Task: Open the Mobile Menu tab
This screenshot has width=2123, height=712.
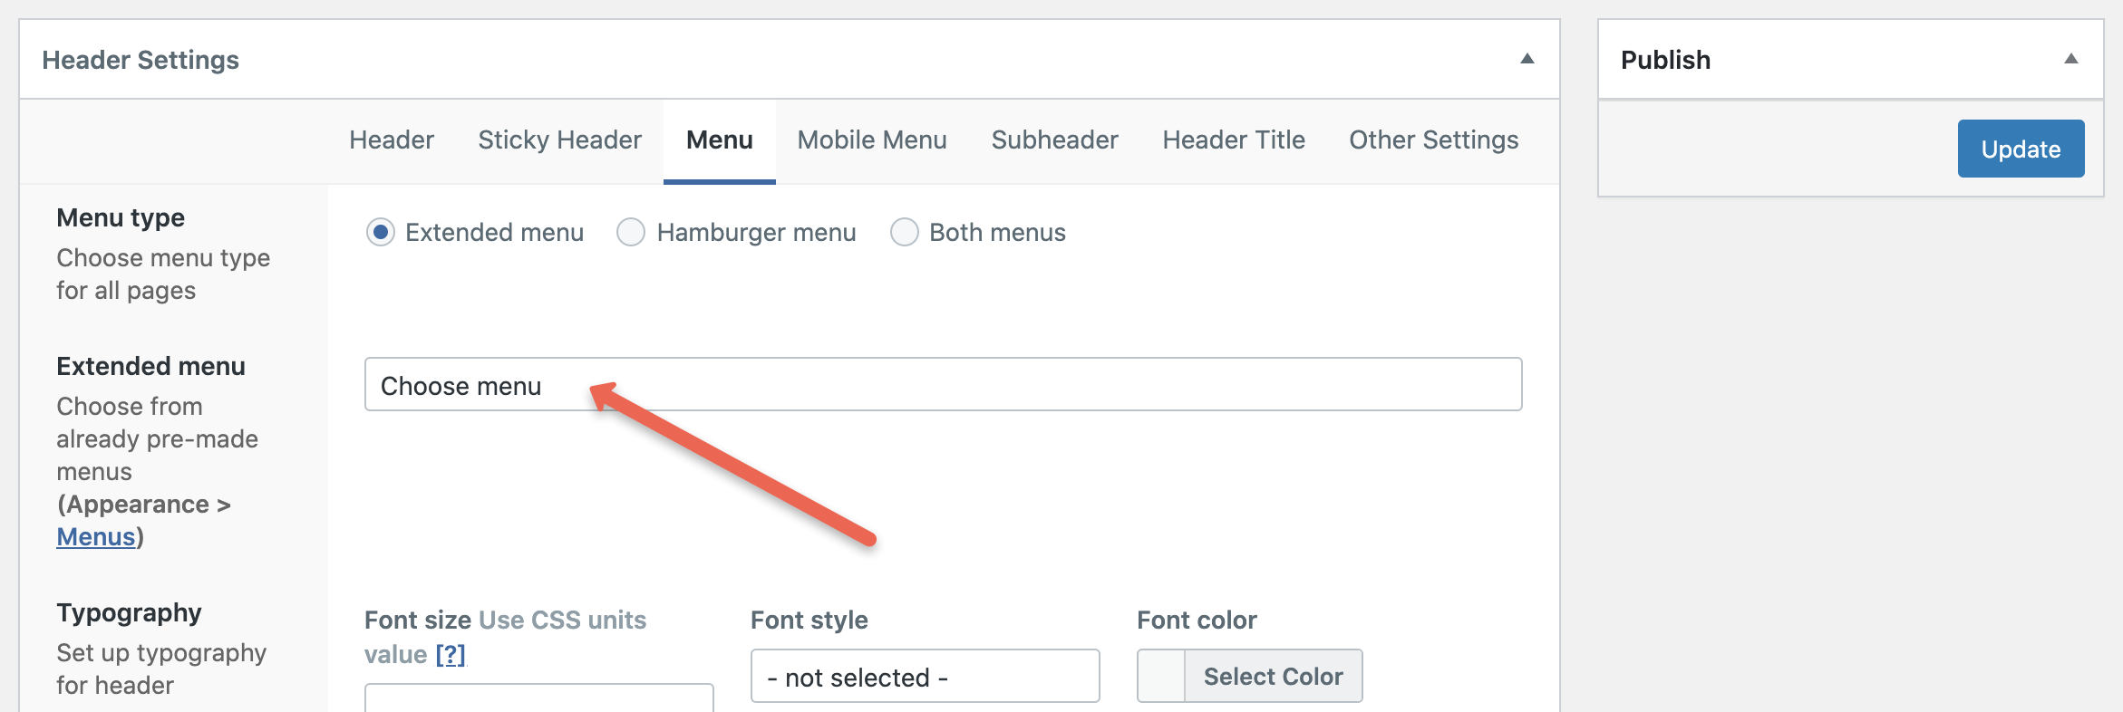Action: tap(872, 140)
